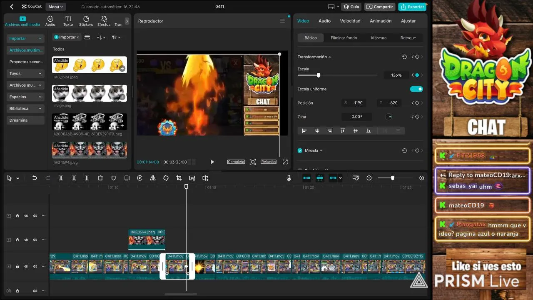This screenshot has height=300, width=533.
Task: Align clip to top edge
Action: [343, 131]
